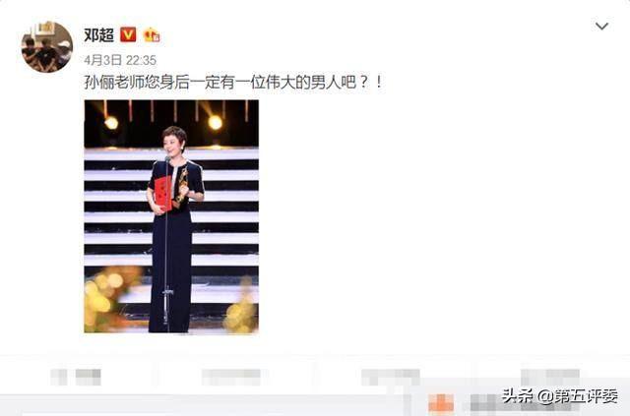Click the 头条 @第五评委 watermark
This screenshot has width=630, height=416.
560,396
